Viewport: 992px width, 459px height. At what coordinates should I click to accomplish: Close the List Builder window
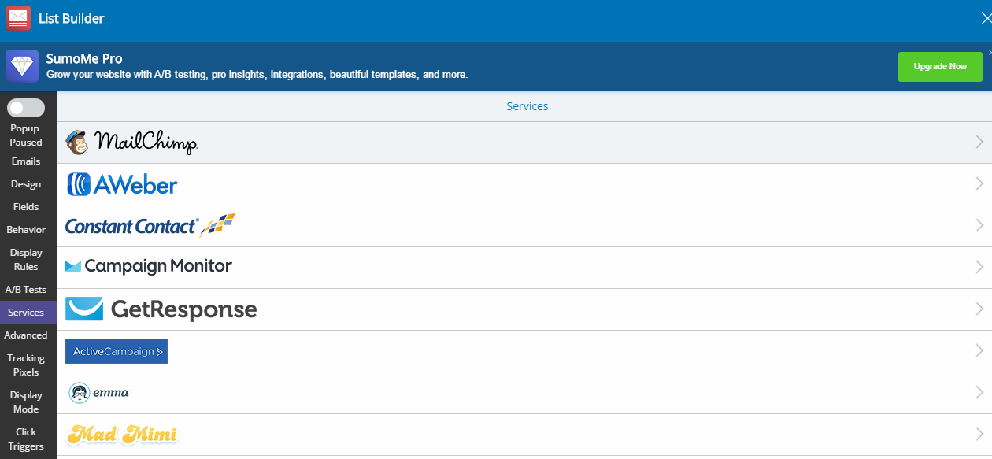coord(986,19)
